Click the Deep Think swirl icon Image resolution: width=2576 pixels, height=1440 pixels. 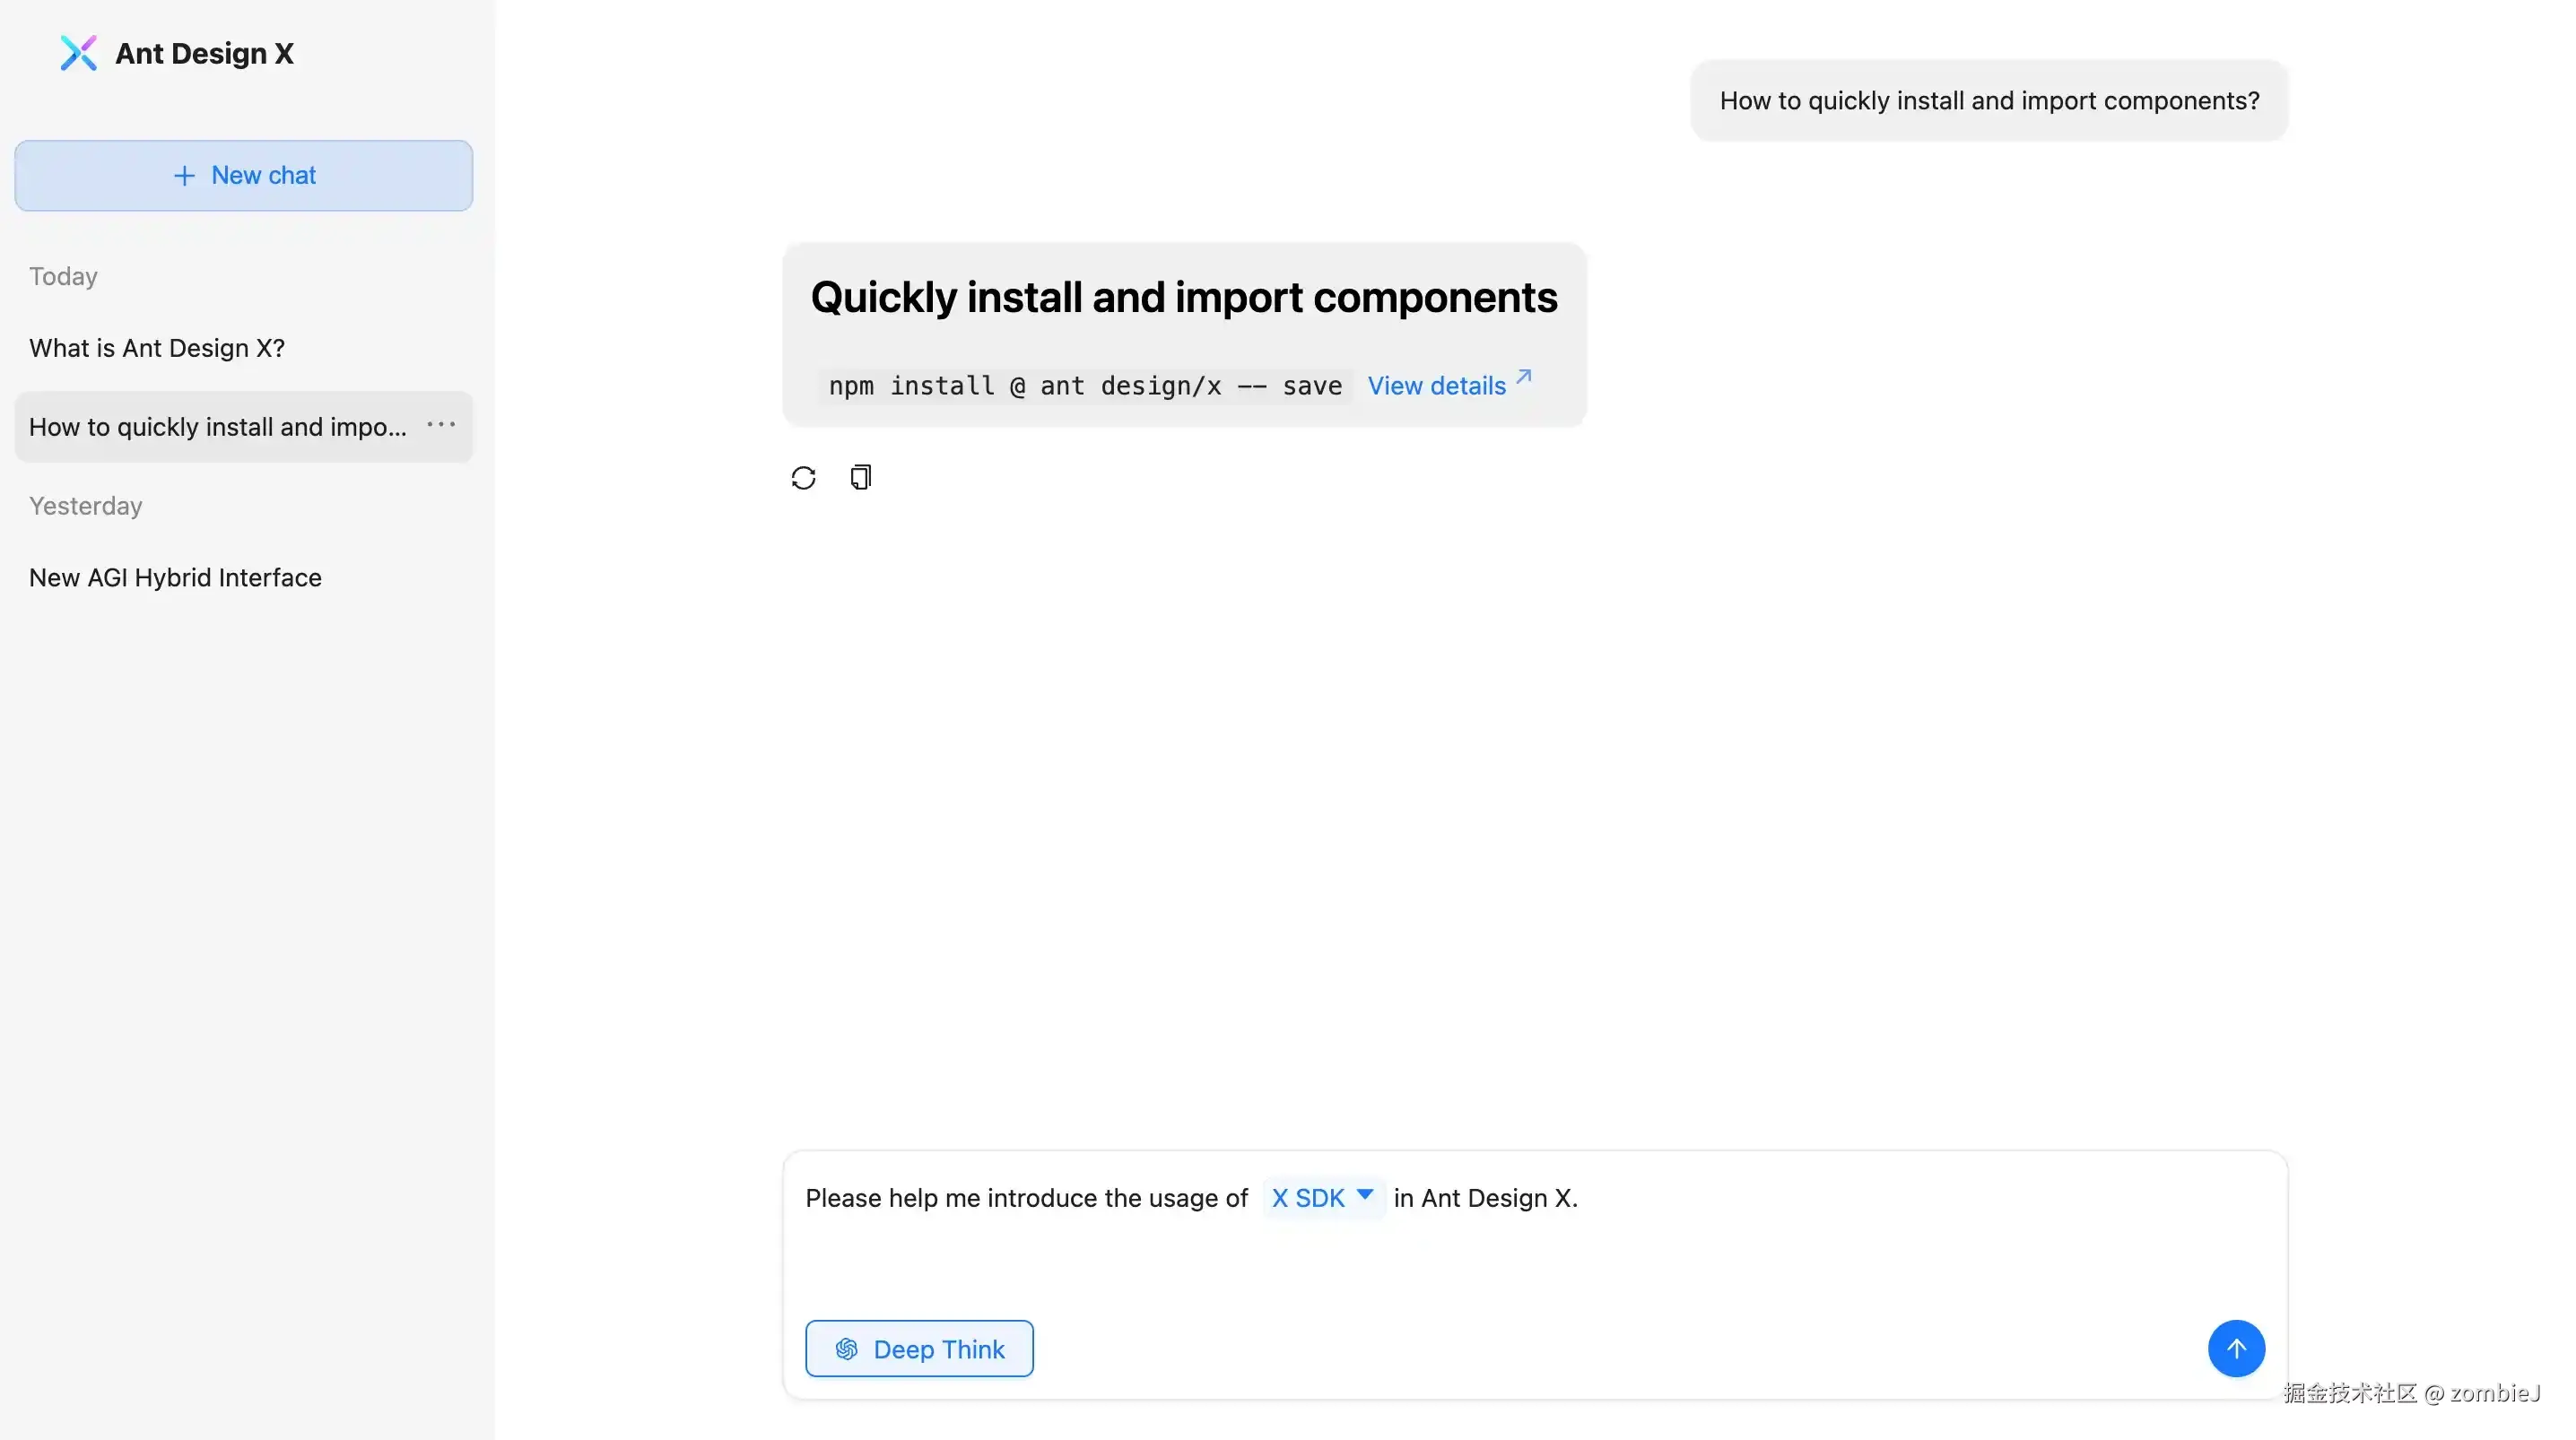coord(846,1349)
